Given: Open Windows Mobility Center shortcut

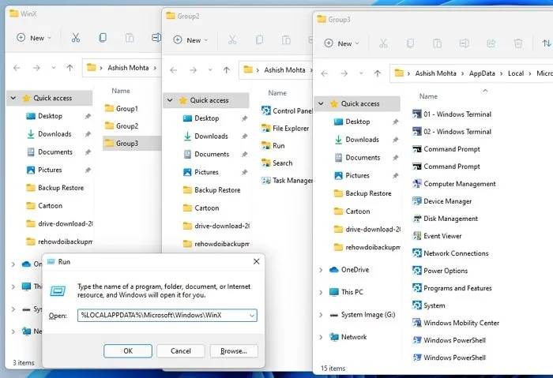Looking at the screenshot, I should tap(461, 323).
